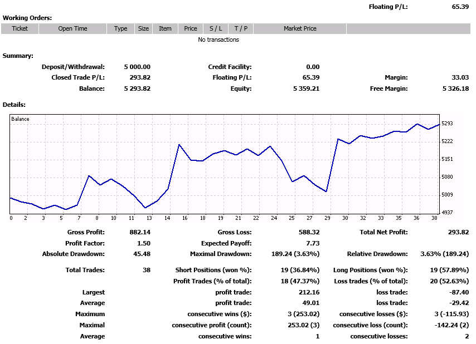Click the 4937 label on chart's vertical axis
Viewport: 476px width, 344px height.
tap(447, 213)
